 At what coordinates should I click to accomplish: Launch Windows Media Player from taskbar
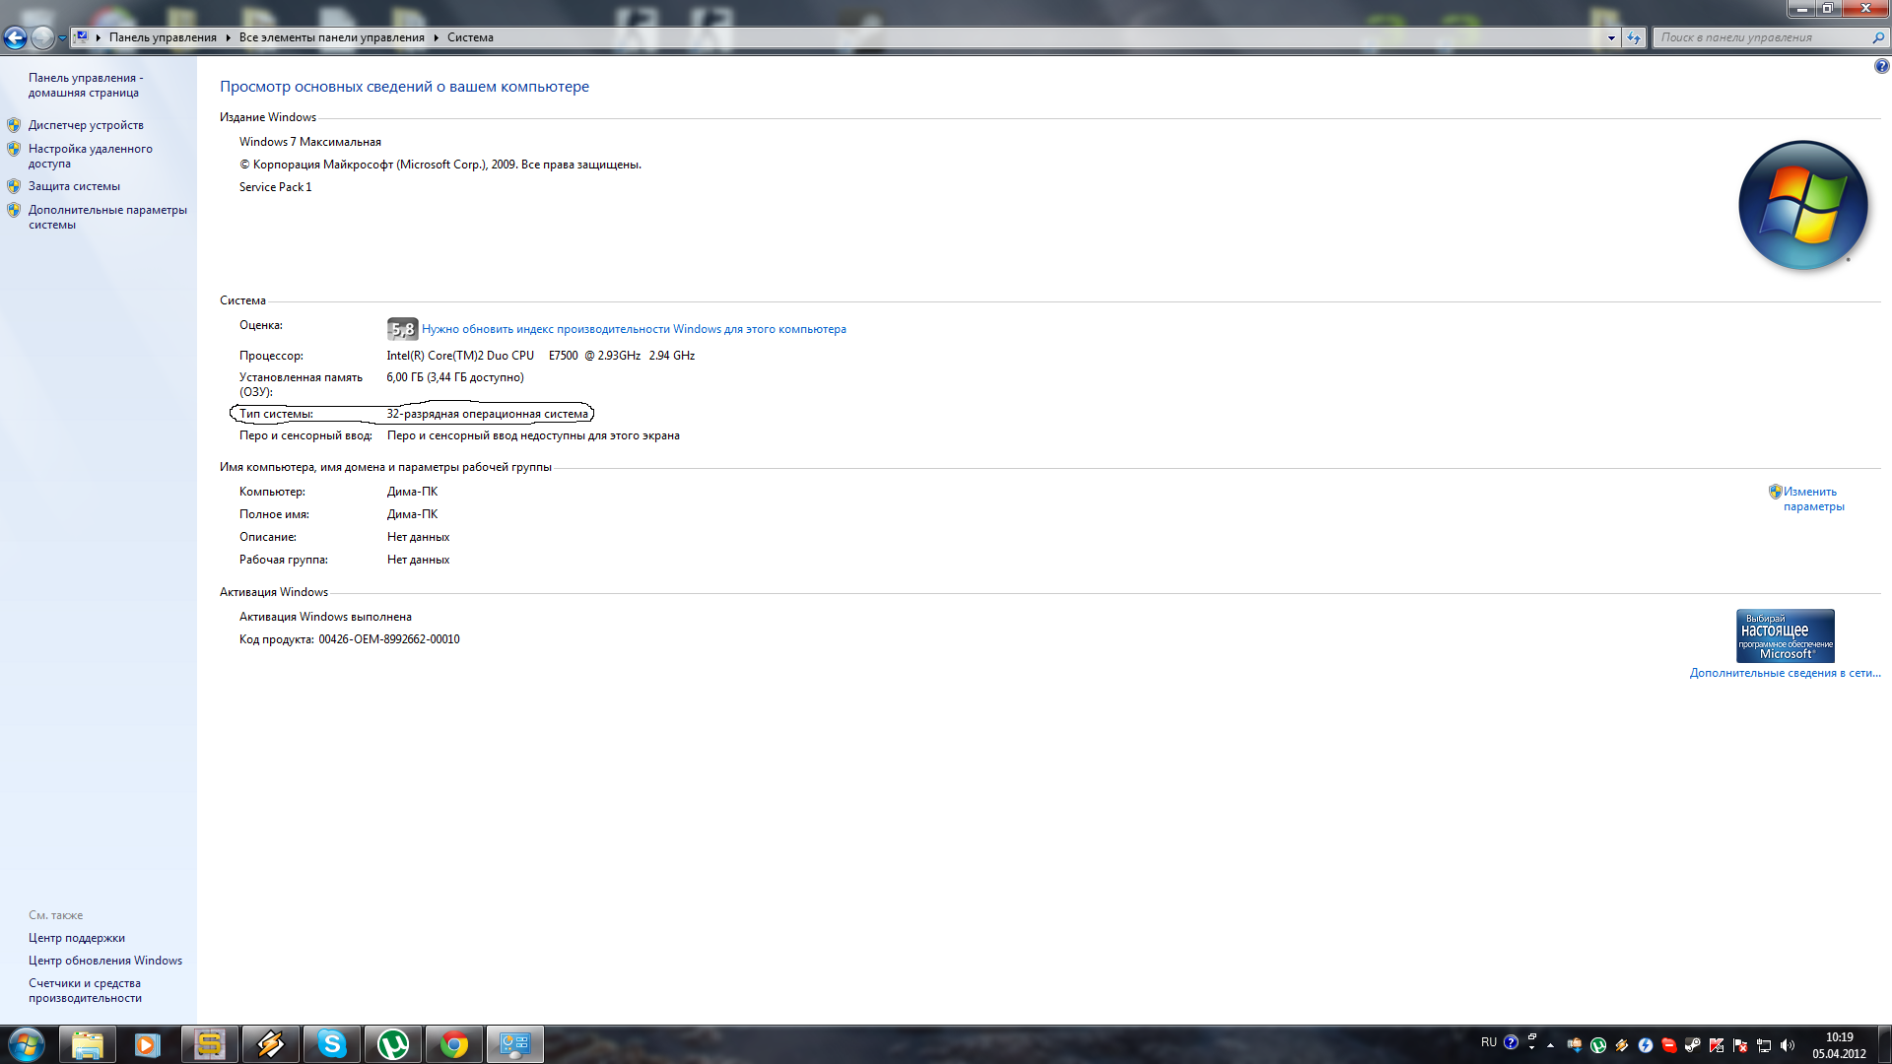pos(148,1044)
